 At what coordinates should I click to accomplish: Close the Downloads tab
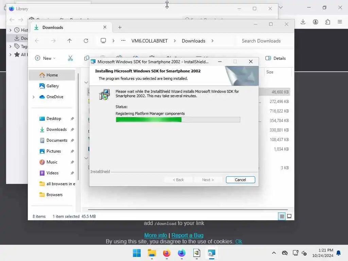click(x=105, y=27)
